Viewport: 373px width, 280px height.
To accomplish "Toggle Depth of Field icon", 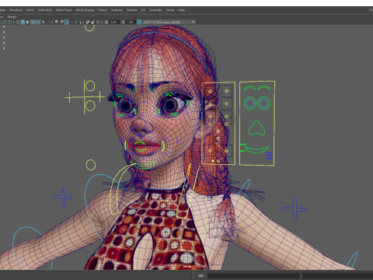I will coord(71,22).
